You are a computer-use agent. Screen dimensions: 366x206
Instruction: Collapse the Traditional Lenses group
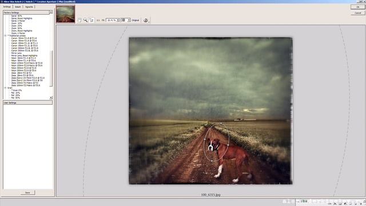click(x=5, y=35)
